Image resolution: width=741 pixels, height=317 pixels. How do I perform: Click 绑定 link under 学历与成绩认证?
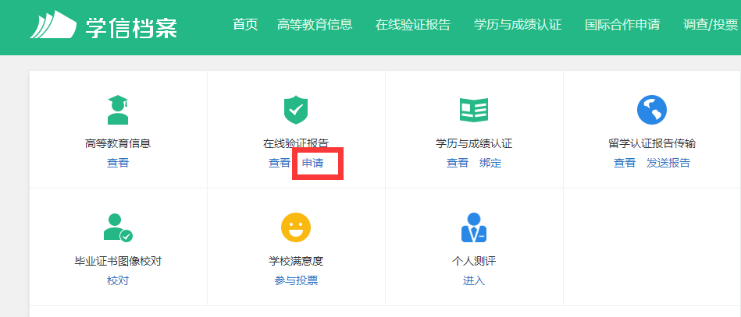tap(490, 163)
